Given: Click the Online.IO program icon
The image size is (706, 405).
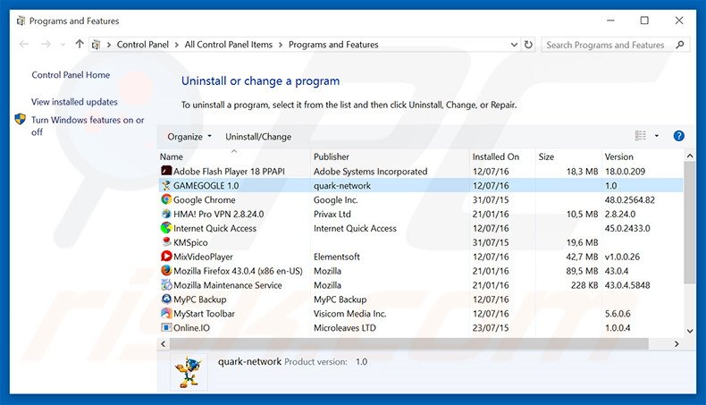Looking at the screenshot, I should point(166,327).
